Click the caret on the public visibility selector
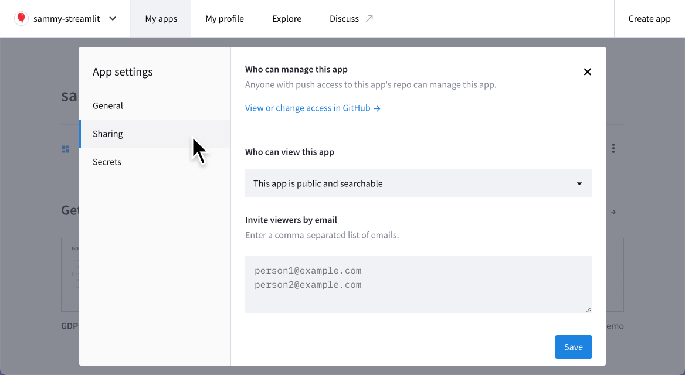Screen dimensions: 685x375 [x=579, y=183]
